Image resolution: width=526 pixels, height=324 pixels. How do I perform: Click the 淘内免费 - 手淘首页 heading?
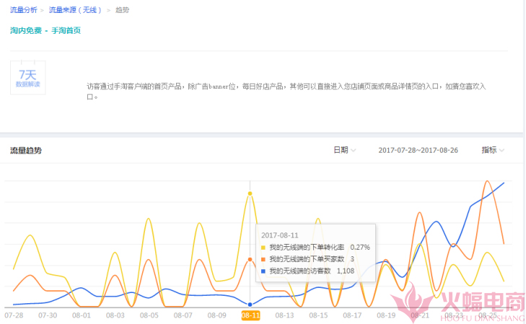[45, 31]
